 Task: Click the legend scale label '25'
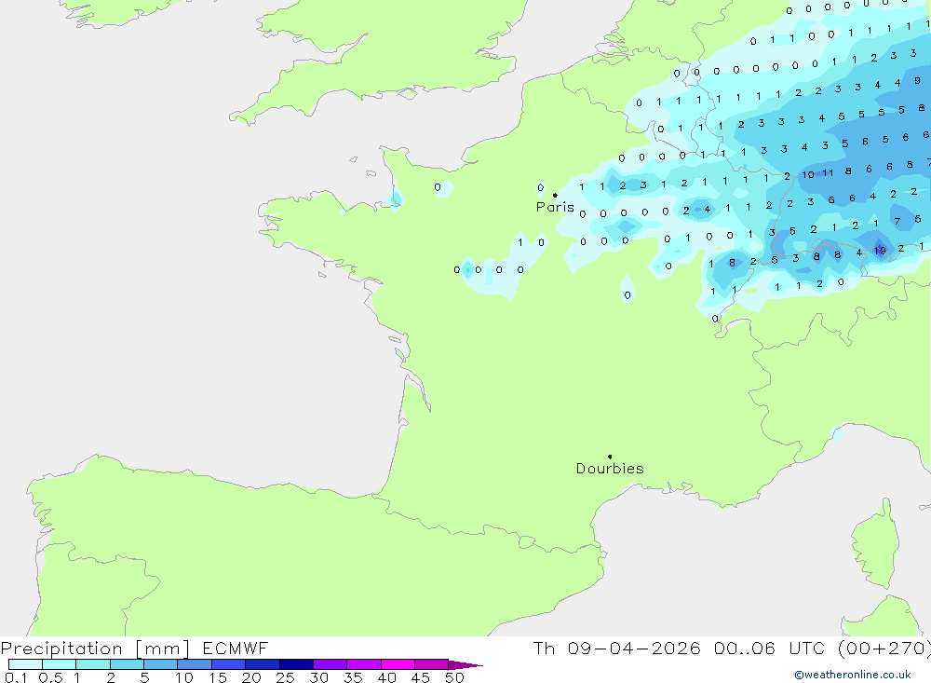pos(285,677)
